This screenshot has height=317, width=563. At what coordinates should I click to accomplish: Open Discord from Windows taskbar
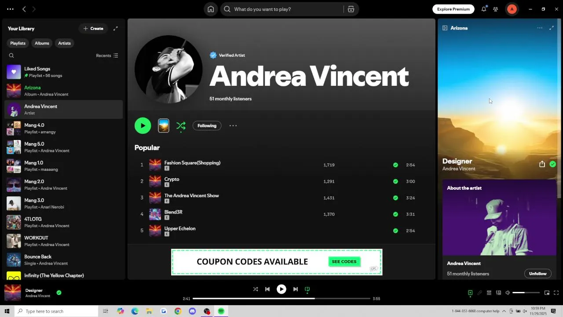click(x=192, y=311)
